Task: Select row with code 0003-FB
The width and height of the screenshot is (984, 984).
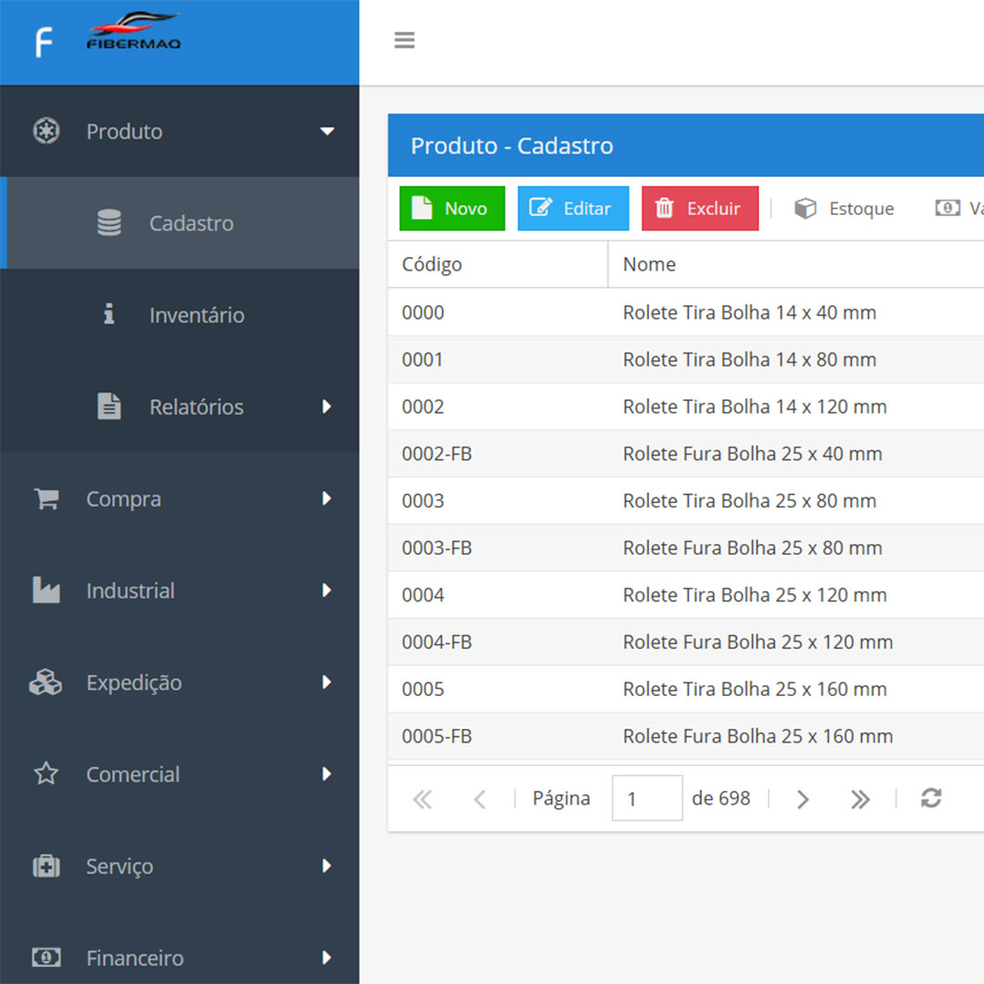Action: pyautogui.click(x=686, y=548)
